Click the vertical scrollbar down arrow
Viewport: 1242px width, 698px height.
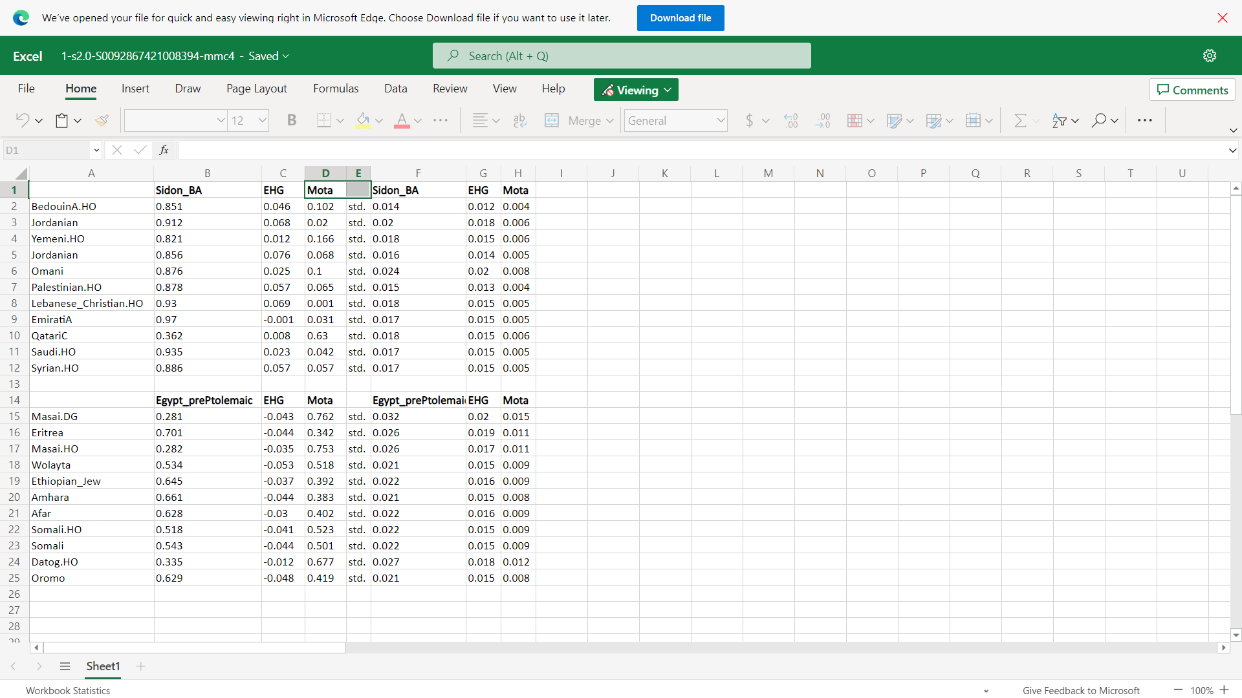coord(1236,635)
